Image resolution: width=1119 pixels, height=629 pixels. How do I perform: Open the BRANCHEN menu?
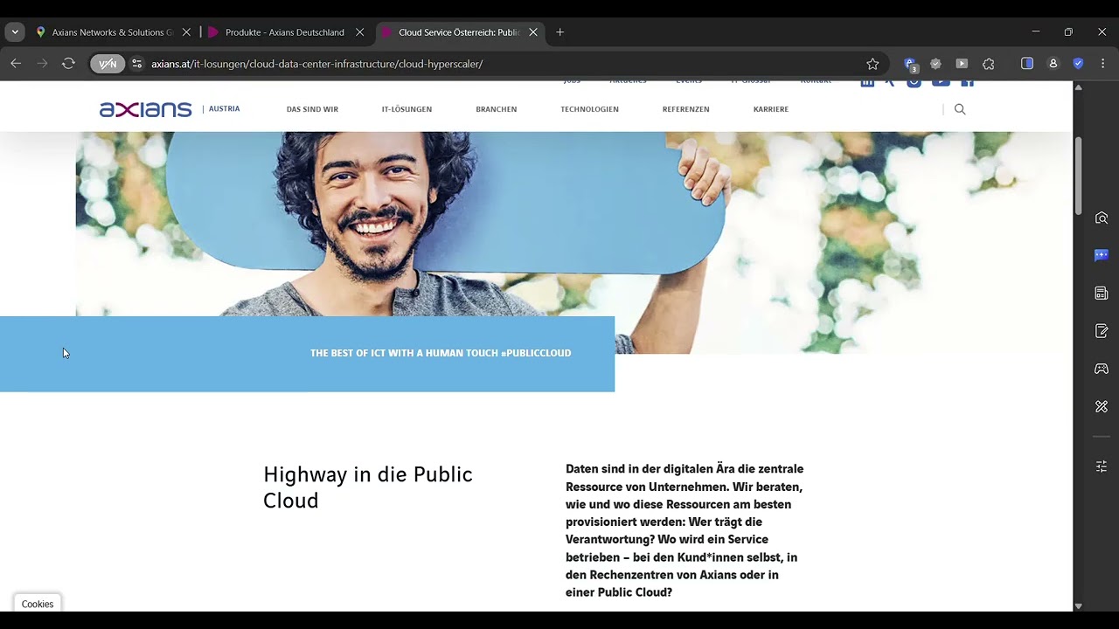497,109
